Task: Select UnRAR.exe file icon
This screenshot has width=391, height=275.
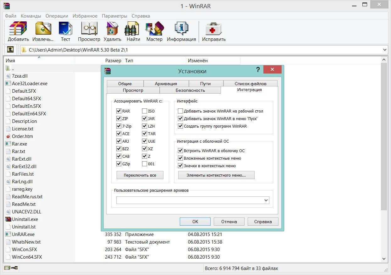Action: pos(8,234)
